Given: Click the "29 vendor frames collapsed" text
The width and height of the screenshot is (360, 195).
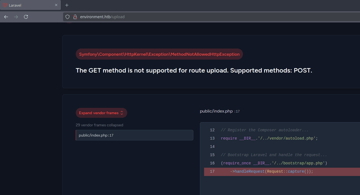Looking at the screenshot, I should click(99, 125).
